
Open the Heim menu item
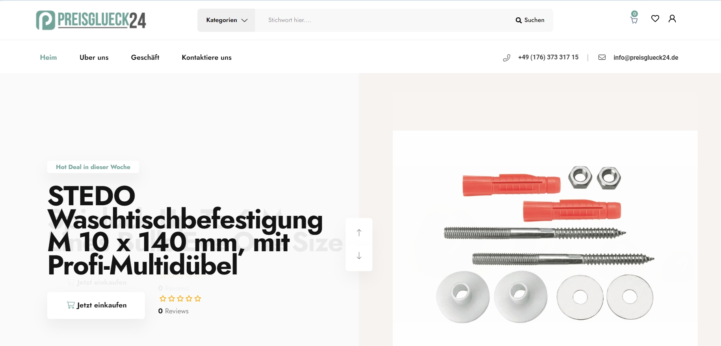(48, 57)
